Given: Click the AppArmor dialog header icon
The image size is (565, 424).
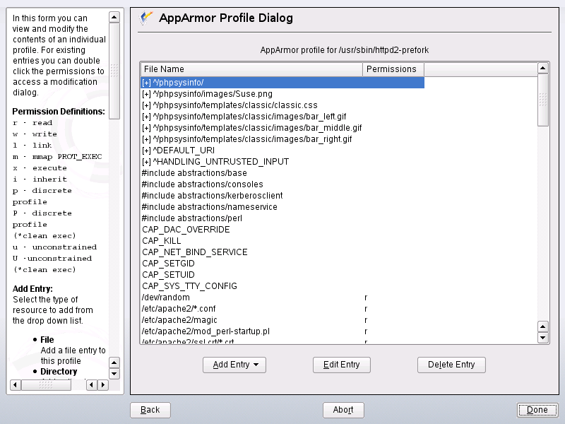Looking at the screenshot, I should coord(146,18).
